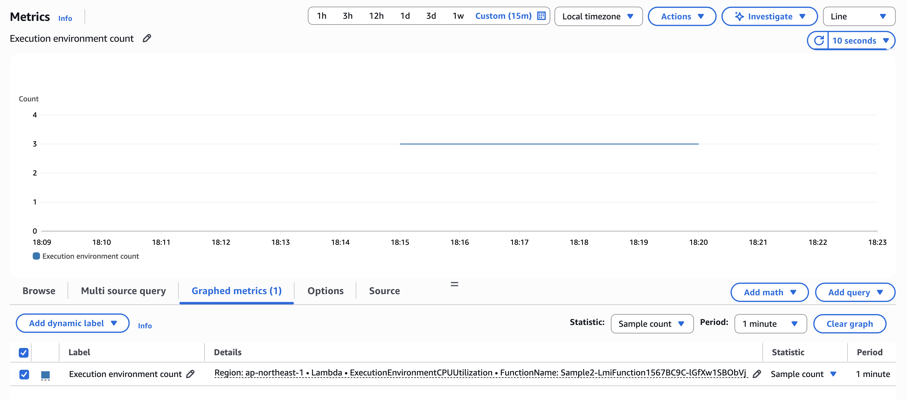
Task: Toggle the select-all metrics header checkbox
Action: point(24,352)
